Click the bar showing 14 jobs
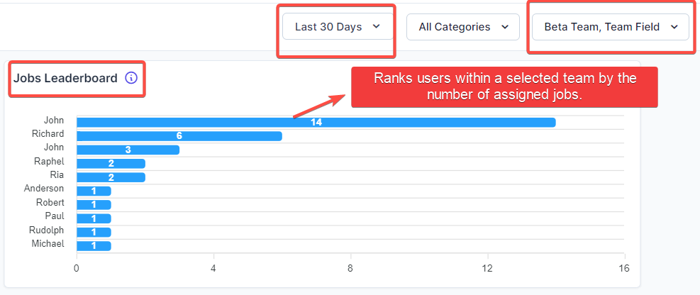Viewport: 700px width, 295px height. click(316, 123)
